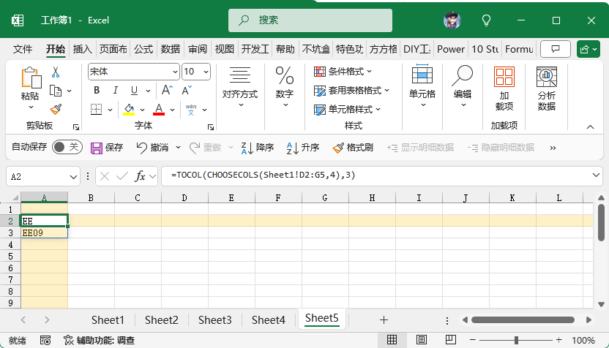The width and height of the screenshot is (609, 348).
Task: Open underline style dropdown arrow
Action: point(148,91)
